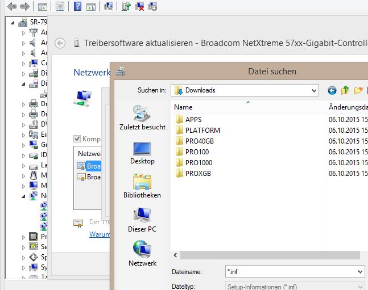Open Bibliotheken in the places bar

point(142,186)
